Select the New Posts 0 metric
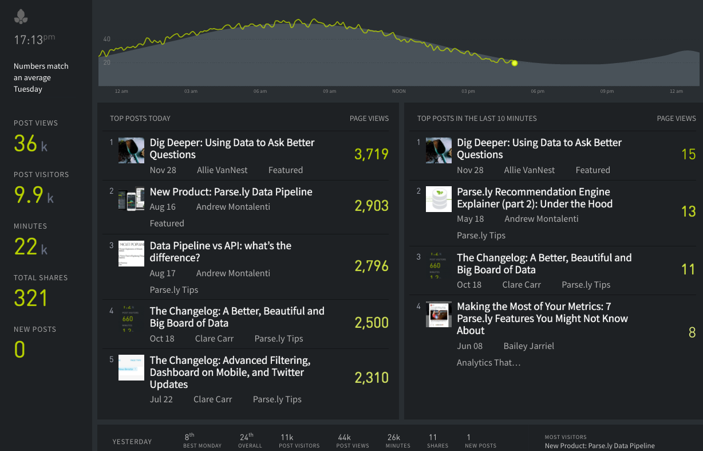Viewport: 703px width, 451px height. (35, 343)
